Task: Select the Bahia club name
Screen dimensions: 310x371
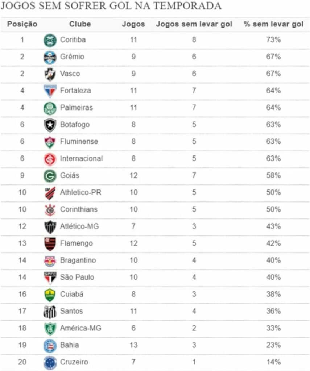Action: [x=70, y=345]
